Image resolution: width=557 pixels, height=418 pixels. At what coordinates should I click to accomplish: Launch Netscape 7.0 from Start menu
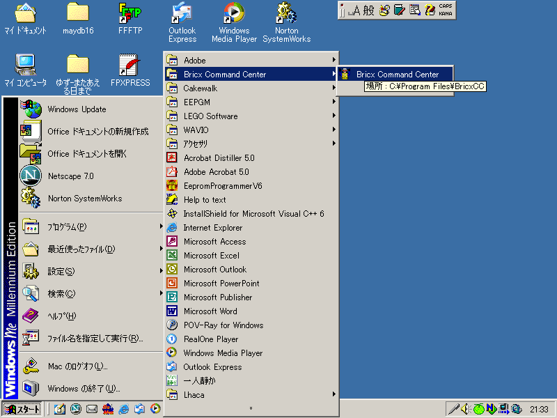point(91,176)
